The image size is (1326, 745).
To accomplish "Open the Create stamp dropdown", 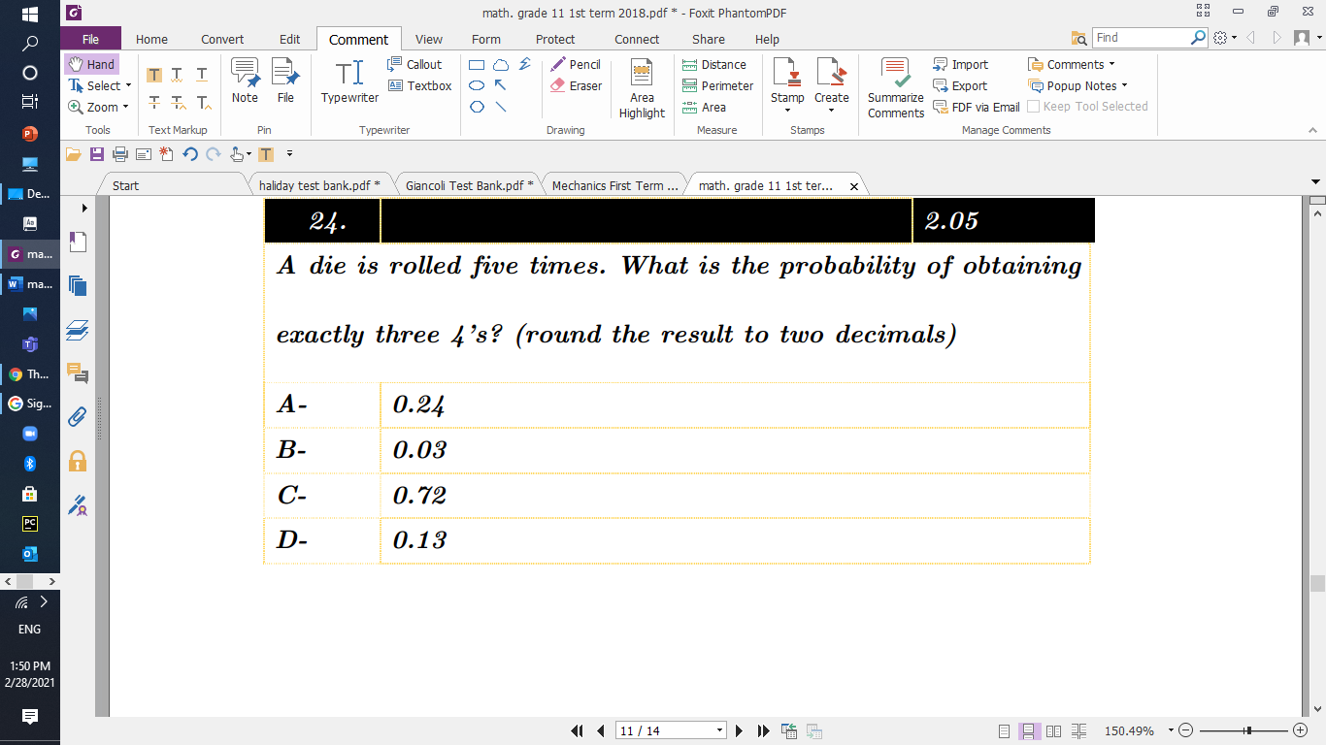I will coord(831,110).
